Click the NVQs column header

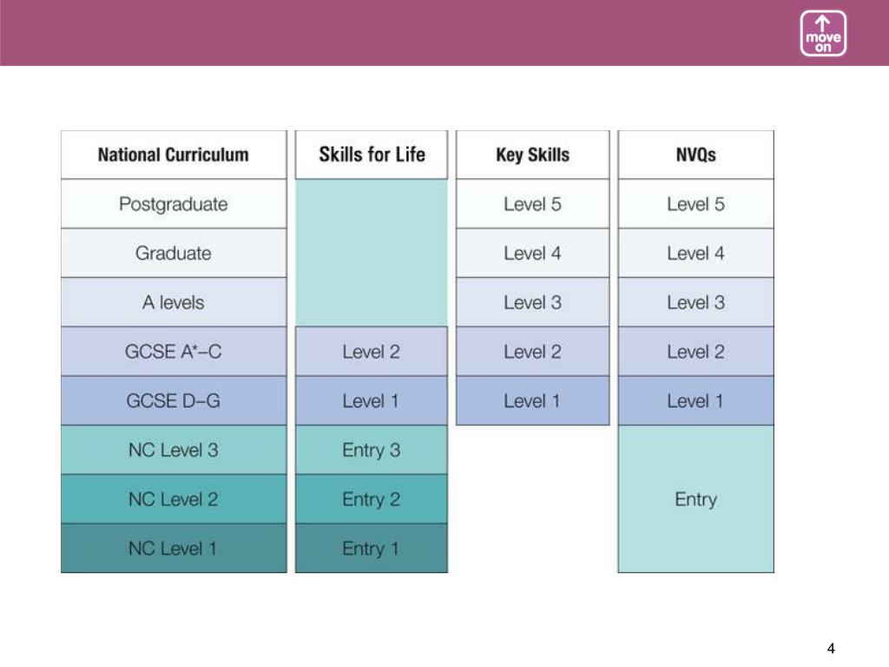tap(695, 155)
